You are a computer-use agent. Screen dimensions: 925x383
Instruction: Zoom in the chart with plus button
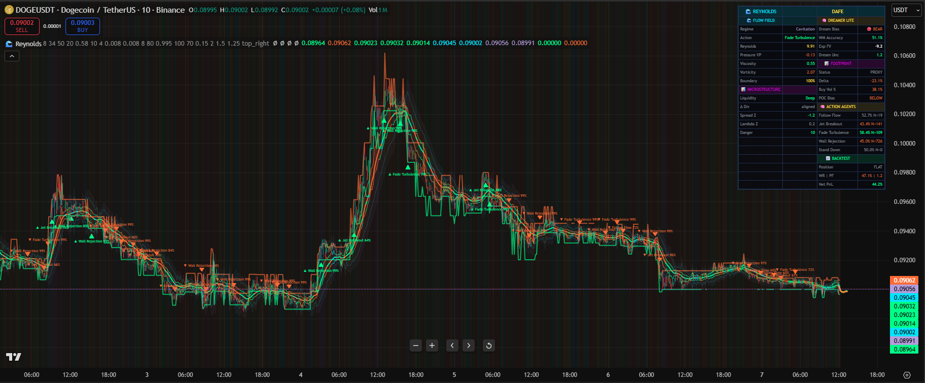(x=432, y=345)
